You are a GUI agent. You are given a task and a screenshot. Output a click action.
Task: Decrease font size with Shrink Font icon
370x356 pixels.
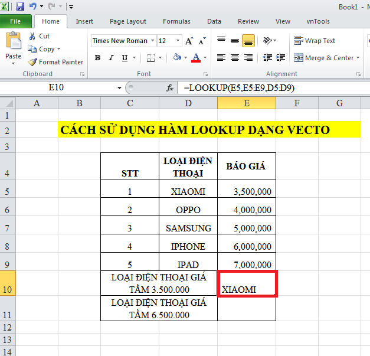point(202,41)
